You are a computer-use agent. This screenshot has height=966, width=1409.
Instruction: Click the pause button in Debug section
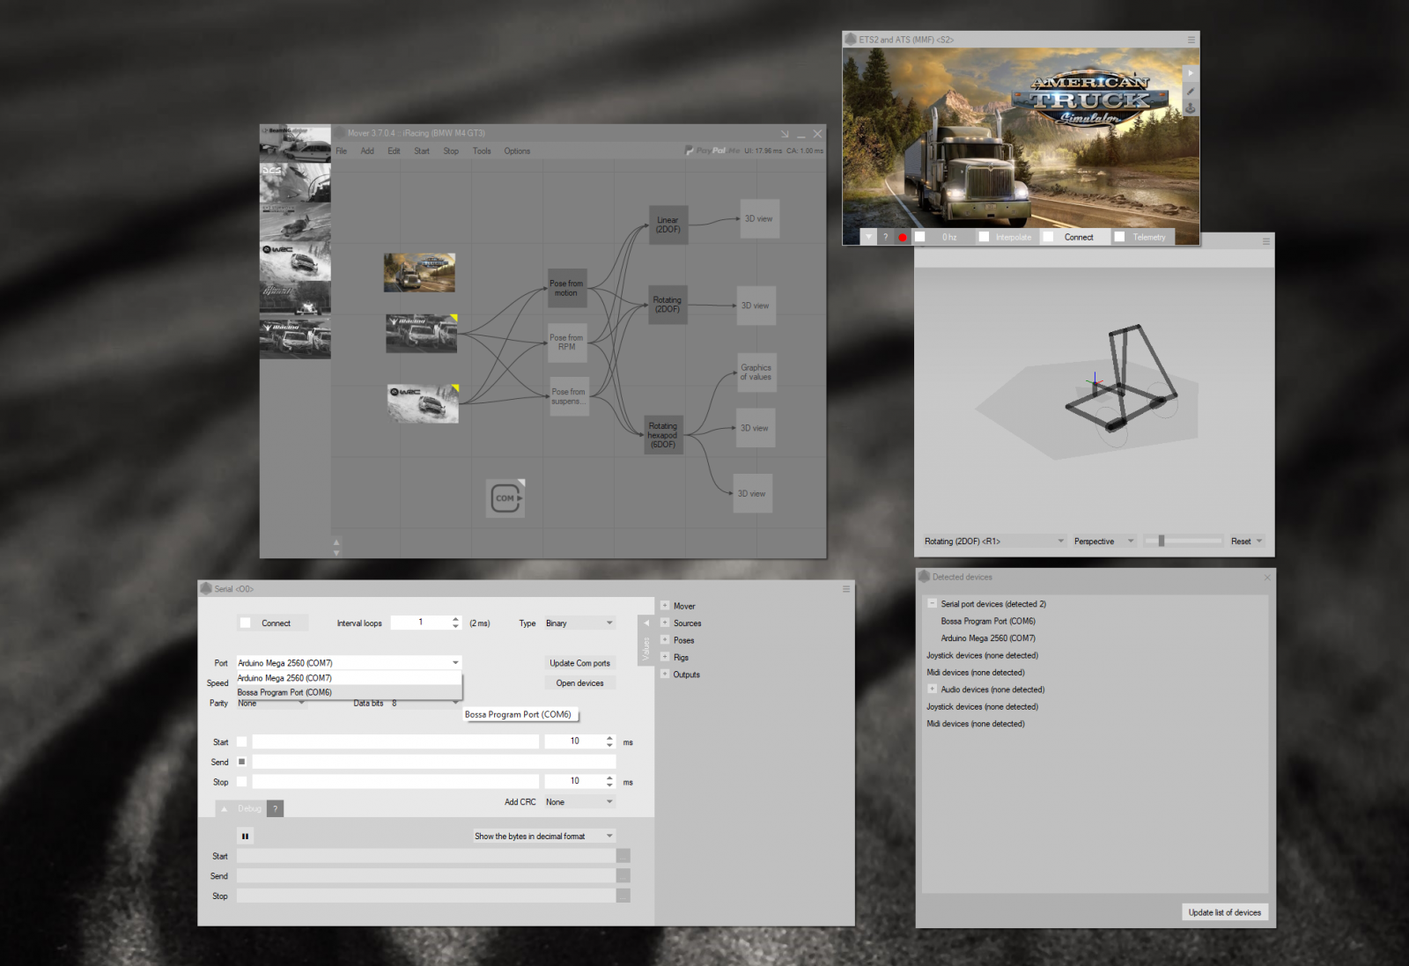[x=245, y=837]
